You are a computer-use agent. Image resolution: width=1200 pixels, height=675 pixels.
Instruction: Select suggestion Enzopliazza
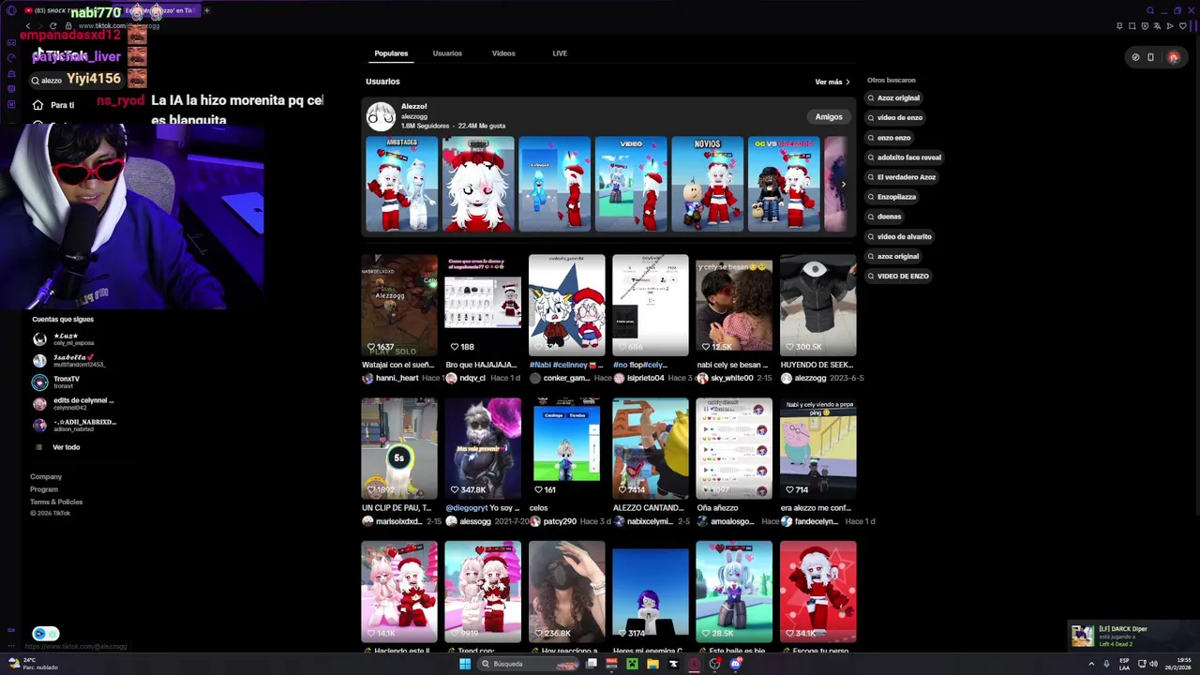892,197
